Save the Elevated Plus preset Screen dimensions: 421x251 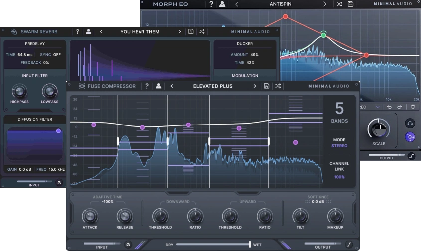267,86
